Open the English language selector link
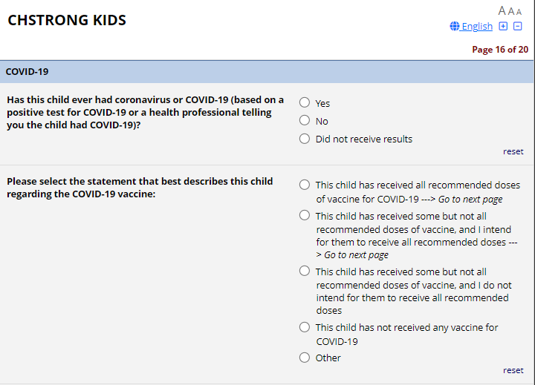Image resolution: width=535 pixels, height=385 pixels. pyautogui.click(x=476, y=27)
